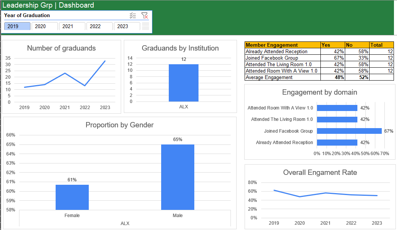The image size is (397, 230).
Task: Click the slicer scrollbar beside 2023
Action: [x=145, y=26]
